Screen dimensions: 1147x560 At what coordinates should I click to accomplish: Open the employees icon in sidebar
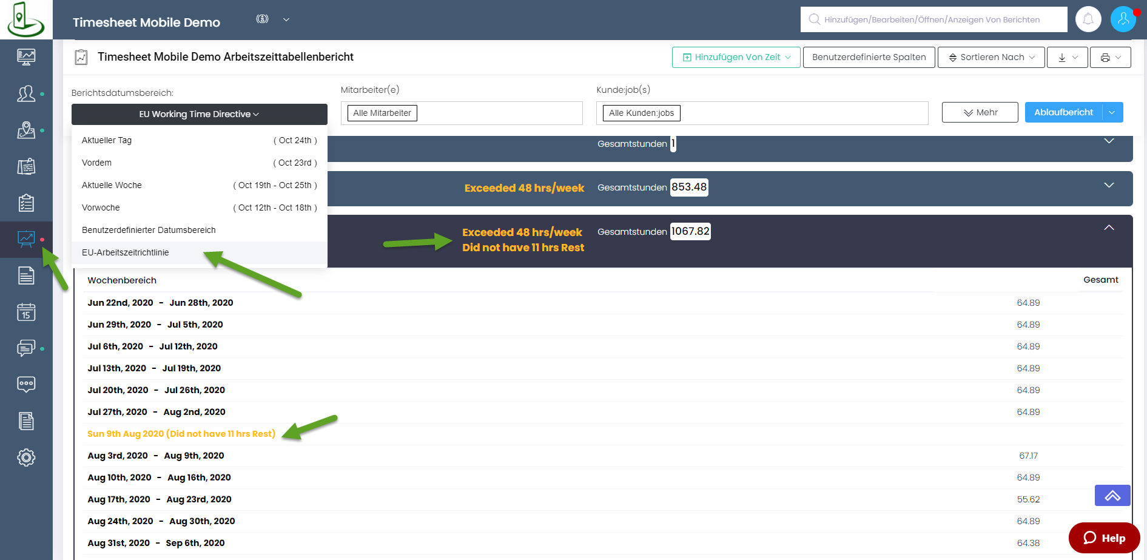26,93
